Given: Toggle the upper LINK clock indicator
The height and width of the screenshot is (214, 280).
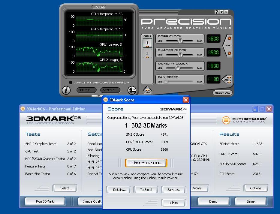Looking at the screenshot, I should click(230, 38).
